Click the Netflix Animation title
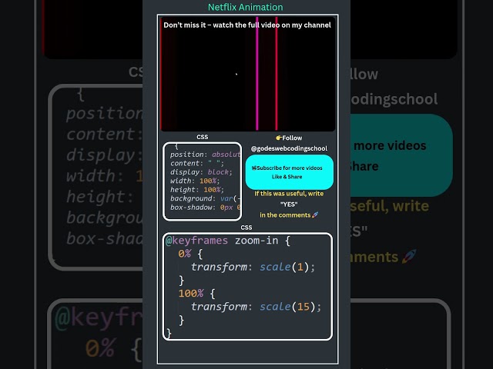The height and width of the screenshot is (369, 493). click(x=246, y=7)
